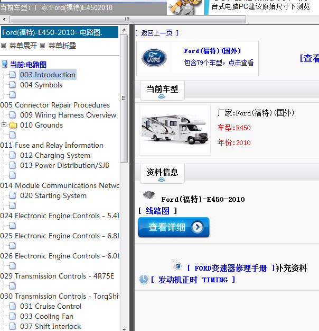Click the page icon of 013 Power Distribution

coord(13,165)
